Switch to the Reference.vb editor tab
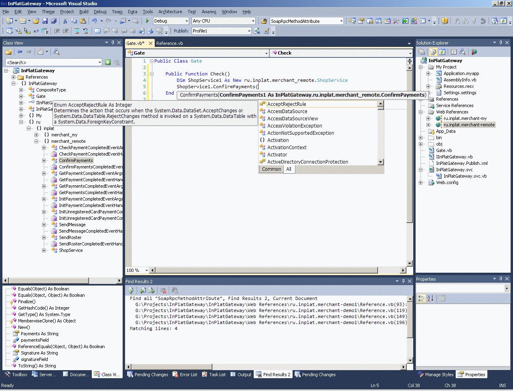513x391 pixels. tap(170, 43)
